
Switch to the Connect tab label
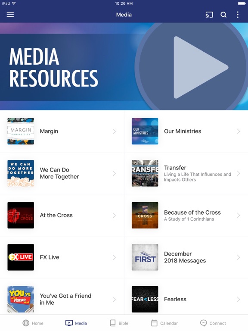coord(217,323)
